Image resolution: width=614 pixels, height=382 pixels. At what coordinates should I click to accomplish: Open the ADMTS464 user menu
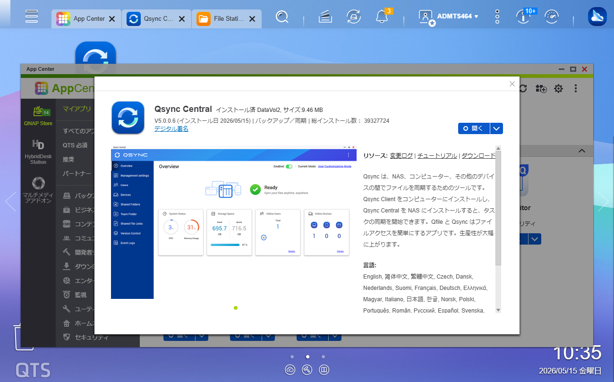click(449, 17)
